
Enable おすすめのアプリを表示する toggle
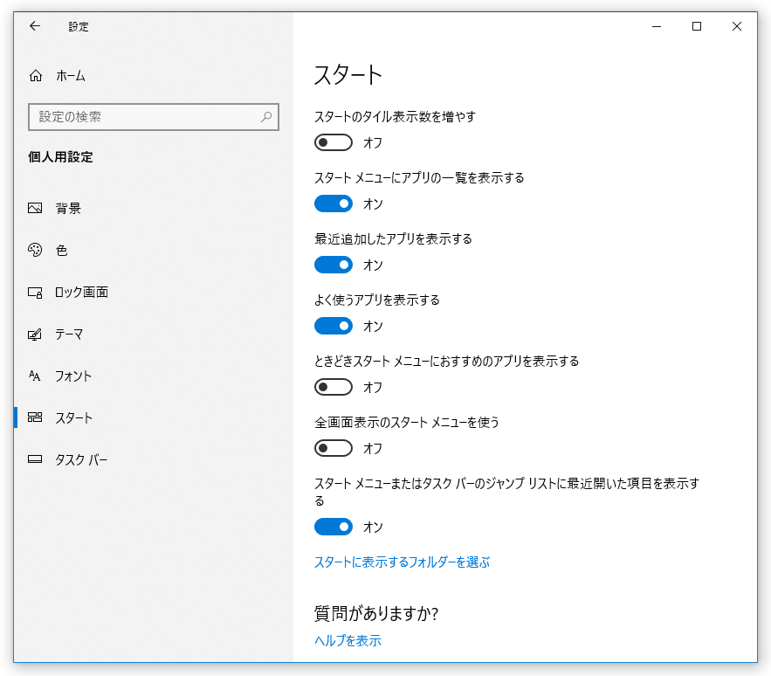pos(334,387)
